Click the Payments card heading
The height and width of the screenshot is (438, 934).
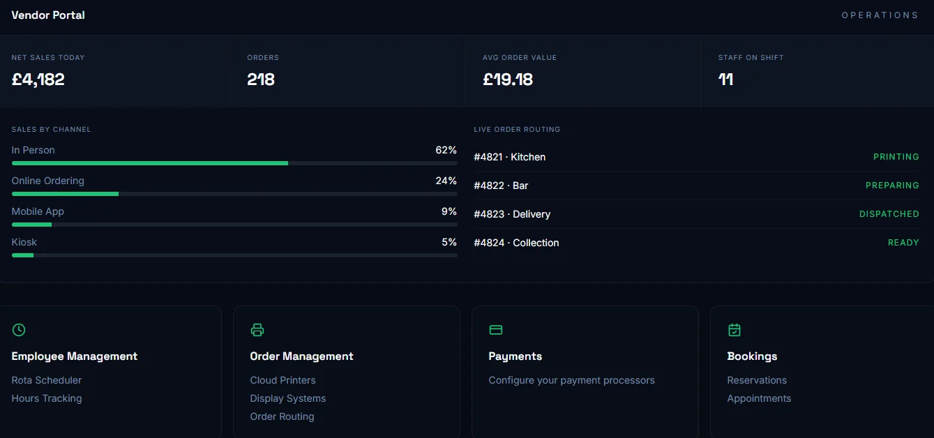515,356
